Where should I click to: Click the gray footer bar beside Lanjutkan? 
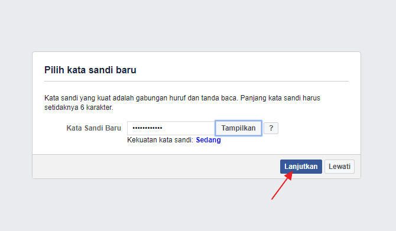pos(156,167)
